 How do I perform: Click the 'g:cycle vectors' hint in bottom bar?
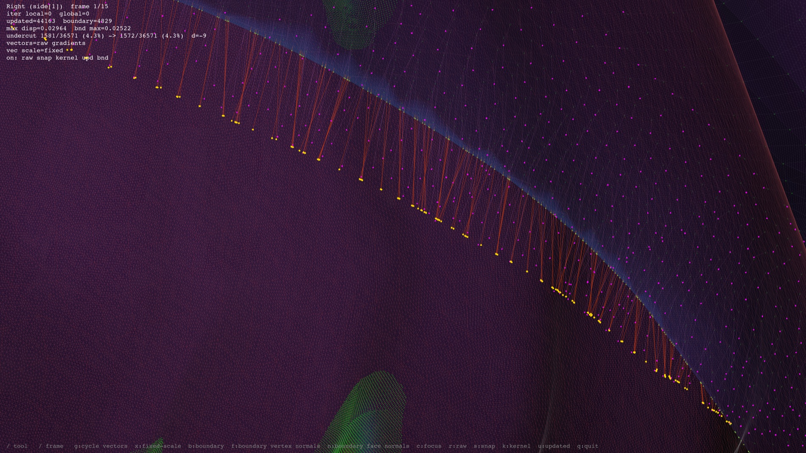pyautogui.click(x=101, y=446)
